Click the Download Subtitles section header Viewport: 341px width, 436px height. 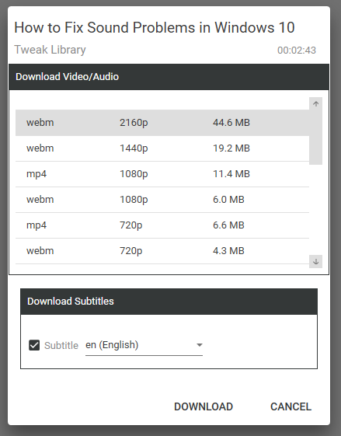click(169, 302)
